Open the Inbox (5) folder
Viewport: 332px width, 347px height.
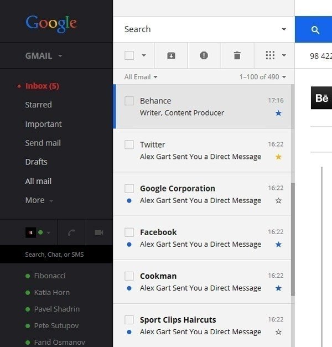[x=42, y=86]
